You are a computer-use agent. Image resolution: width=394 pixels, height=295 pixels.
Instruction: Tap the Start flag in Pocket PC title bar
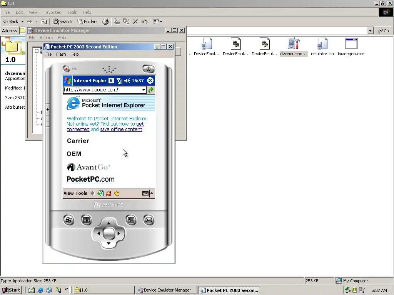67,81
